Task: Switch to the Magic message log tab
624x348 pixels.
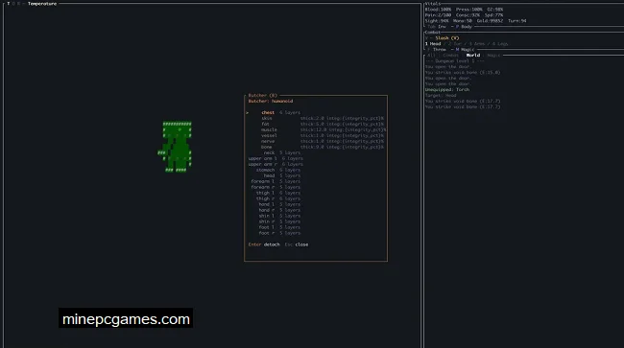Action: tap(493, 56)
